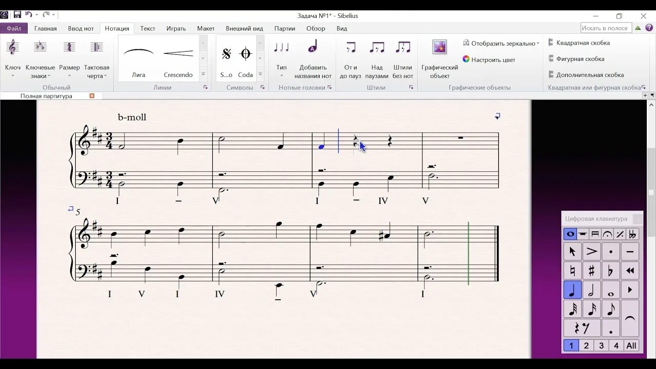Insert a graphic object (Графический объект)

click(440, 59)
